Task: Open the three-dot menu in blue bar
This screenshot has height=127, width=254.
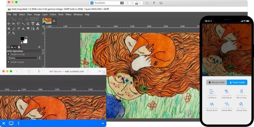Action: 18,123
